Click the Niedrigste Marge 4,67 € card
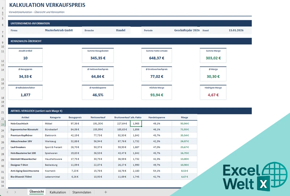 click(213, 92)
